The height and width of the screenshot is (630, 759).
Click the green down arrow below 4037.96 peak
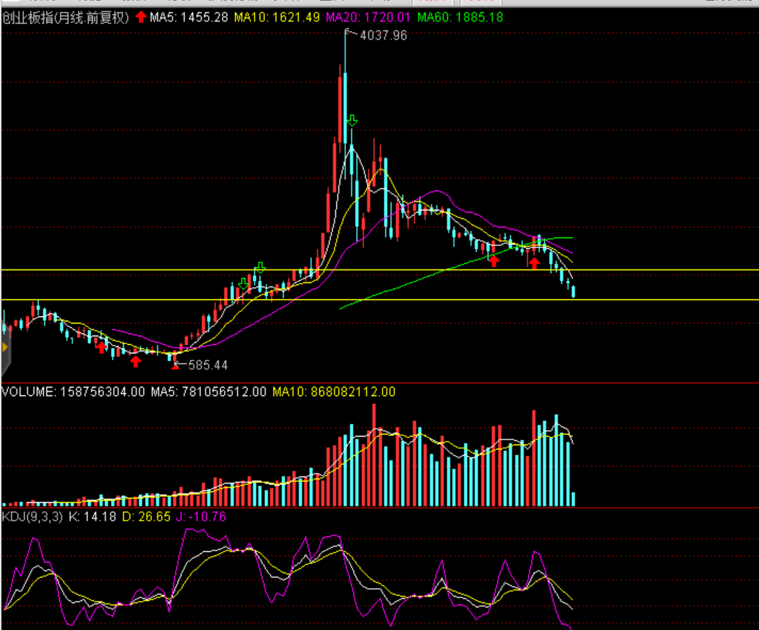coord(352,120)
